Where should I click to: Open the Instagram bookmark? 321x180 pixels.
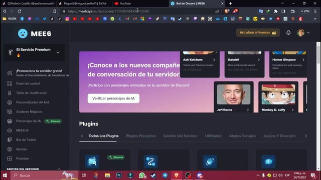(67, 19)
